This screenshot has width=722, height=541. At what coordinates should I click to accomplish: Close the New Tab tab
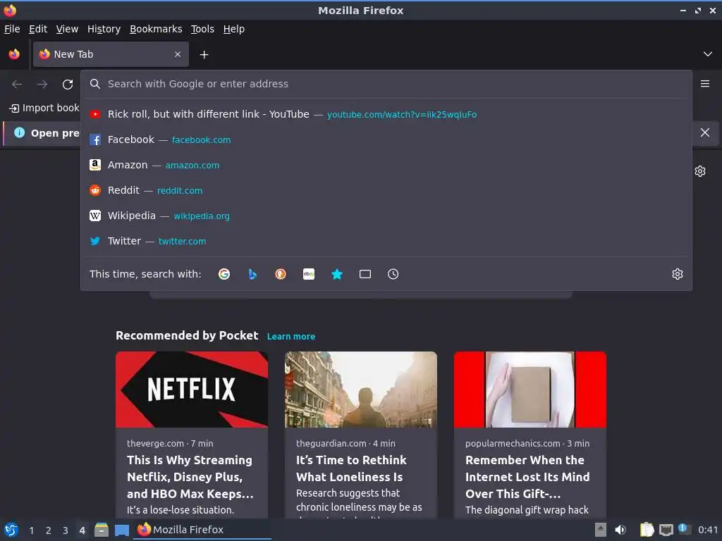[178, 54]
